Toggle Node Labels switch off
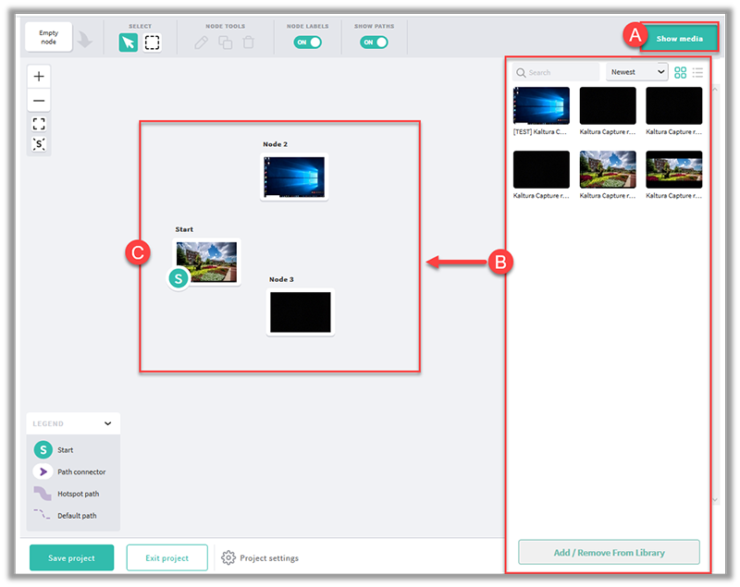 pos(307,43)
